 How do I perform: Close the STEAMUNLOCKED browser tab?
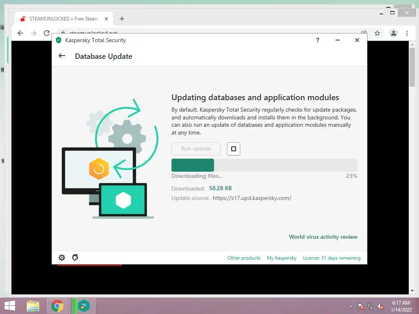(x=106, y=19)
